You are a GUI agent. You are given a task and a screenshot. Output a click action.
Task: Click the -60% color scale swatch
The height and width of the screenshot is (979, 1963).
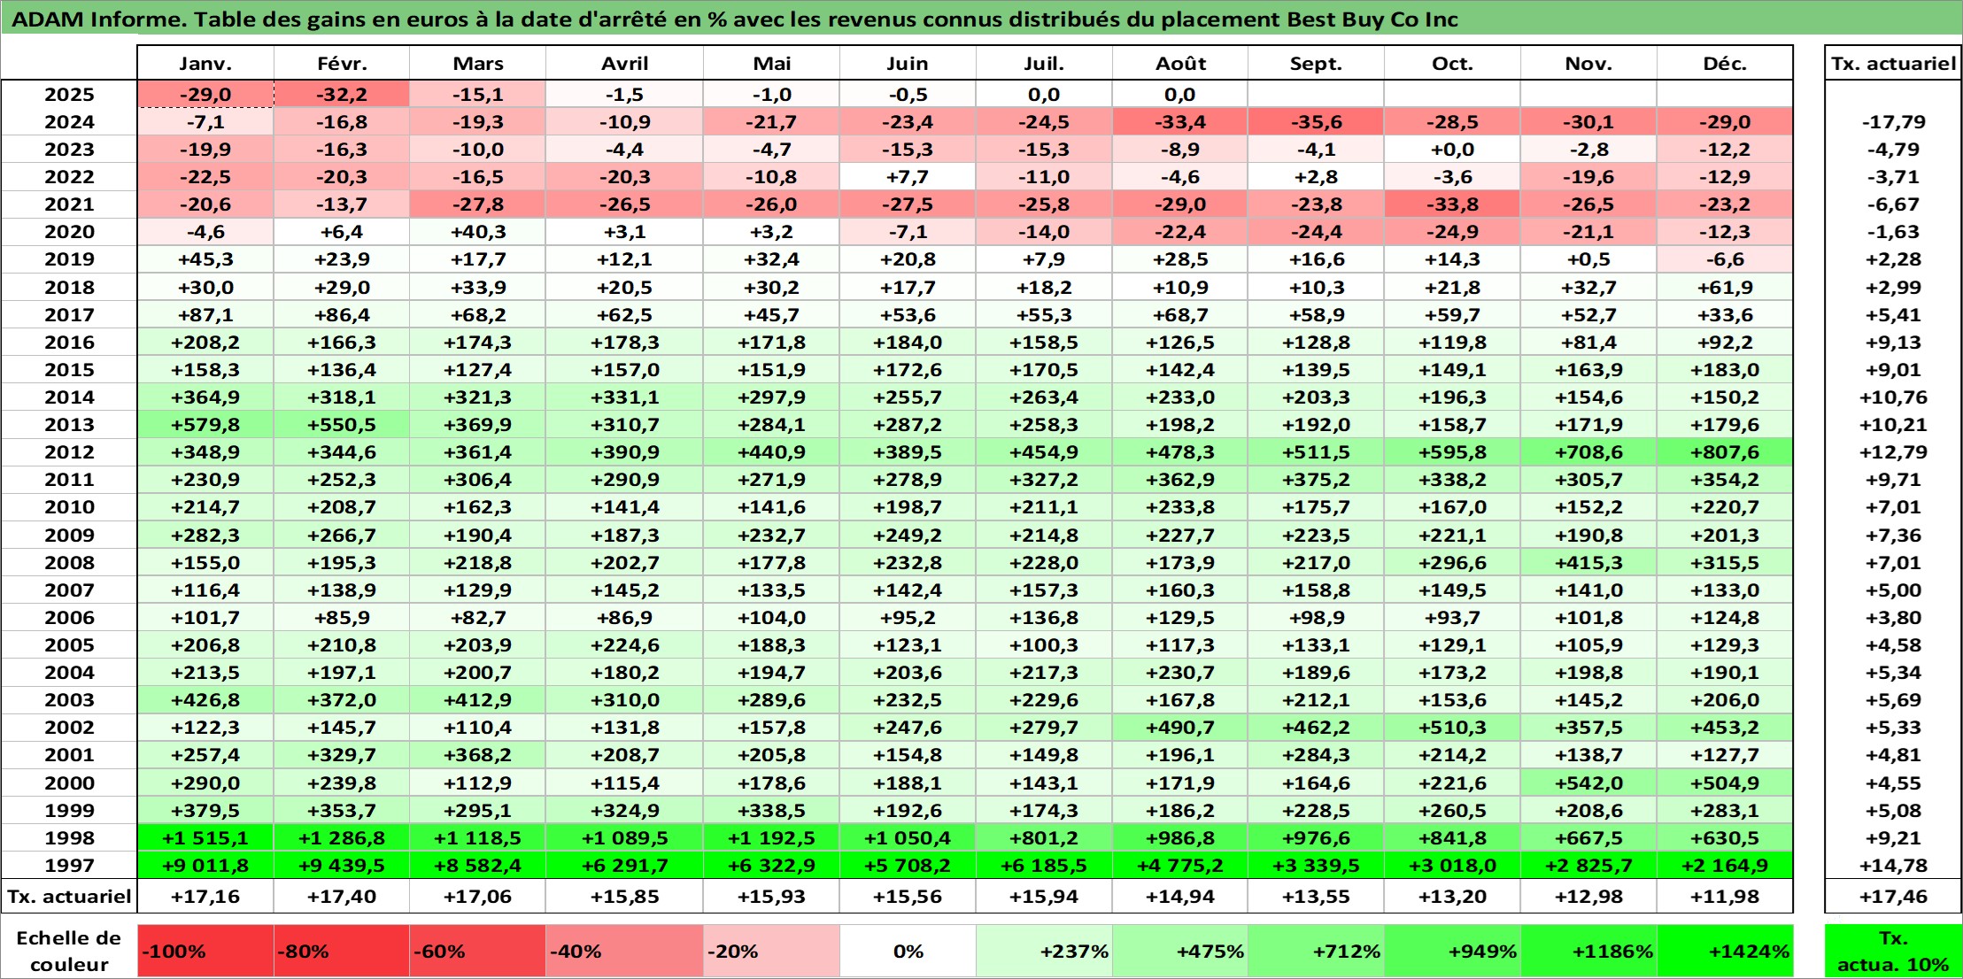point(477,951)
